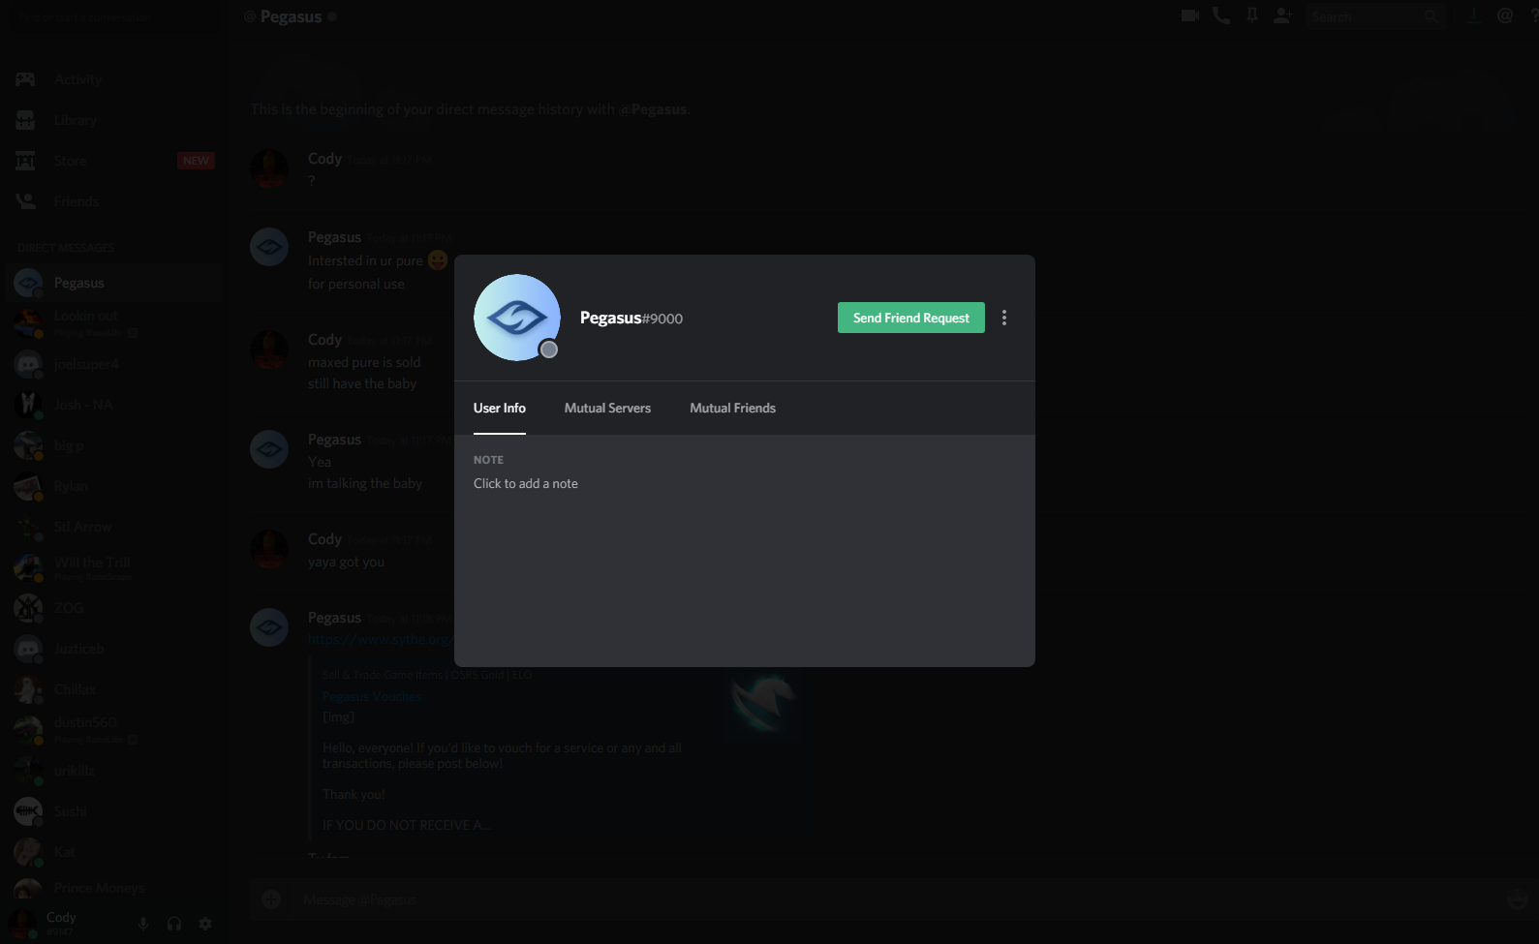Image resolution: width=1539 pixels, height=944 pixels.
Task: Open the 'Josh - NA' direct message
Action: (114, 405)
